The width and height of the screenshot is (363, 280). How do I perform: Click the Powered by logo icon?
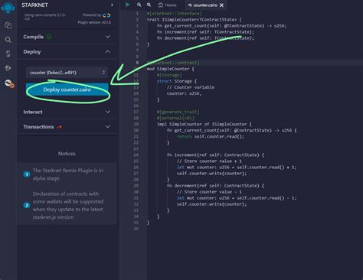click(106, 15)
